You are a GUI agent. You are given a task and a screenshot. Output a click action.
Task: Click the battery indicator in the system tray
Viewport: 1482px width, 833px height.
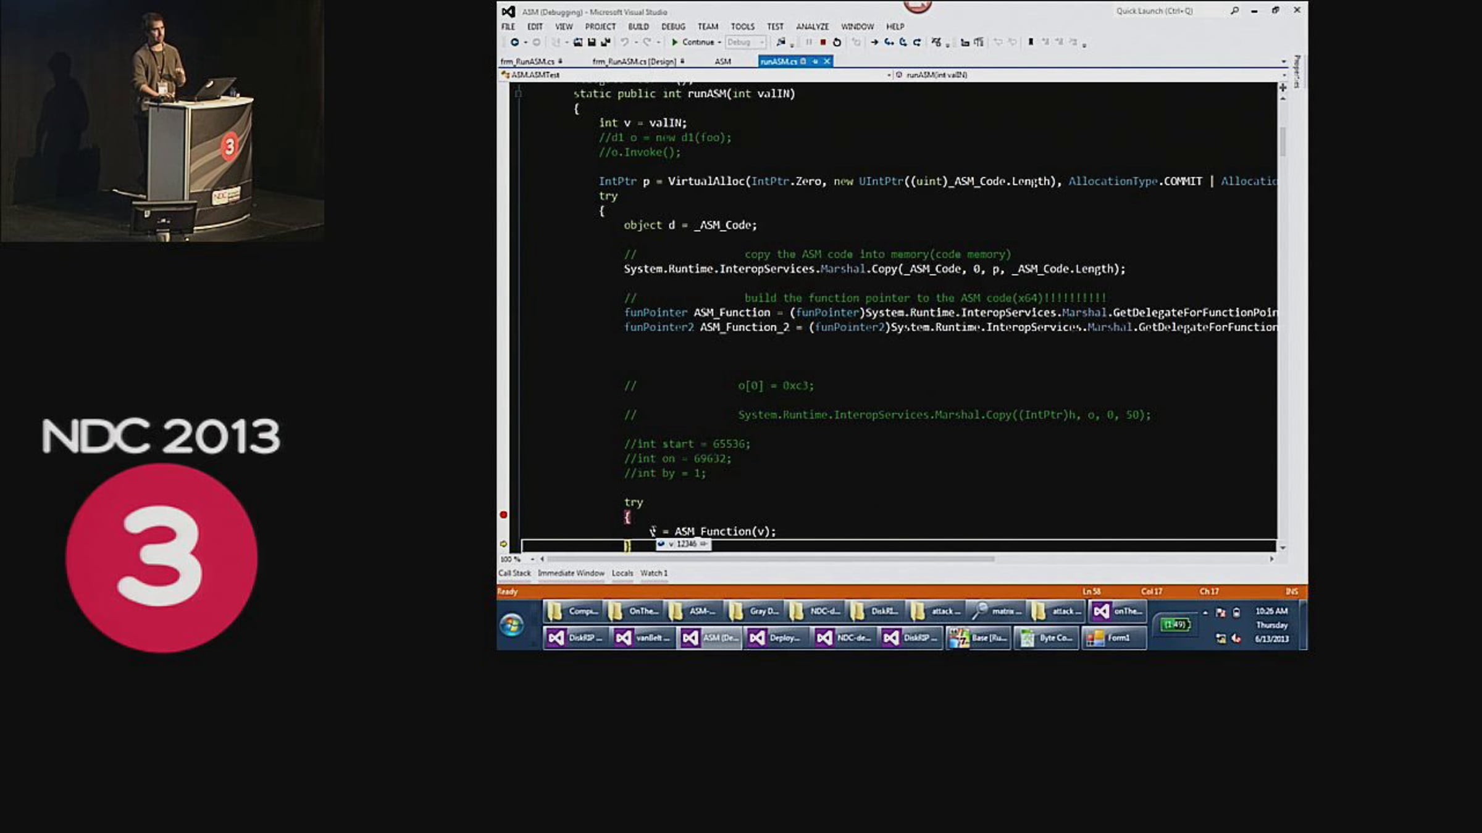click(1175, 624)
